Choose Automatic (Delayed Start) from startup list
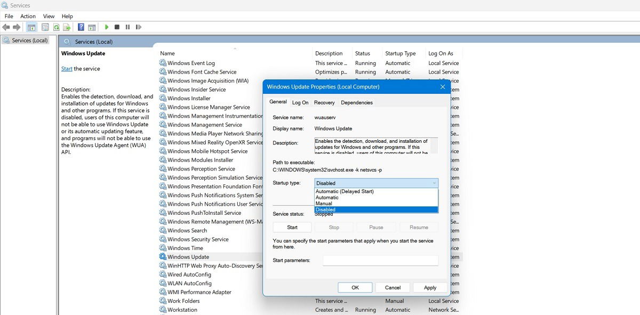640x315 pixels. pos(345,191)
